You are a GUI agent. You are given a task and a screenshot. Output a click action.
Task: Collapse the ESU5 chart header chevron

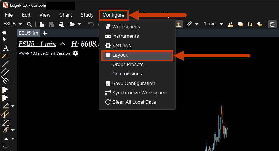pos(63,44)
